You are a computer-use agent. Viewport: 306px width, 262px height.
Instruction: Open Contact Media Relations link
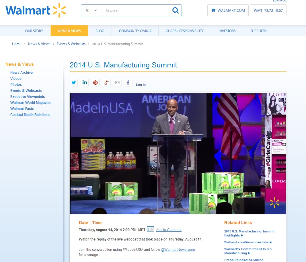point(30,115)
